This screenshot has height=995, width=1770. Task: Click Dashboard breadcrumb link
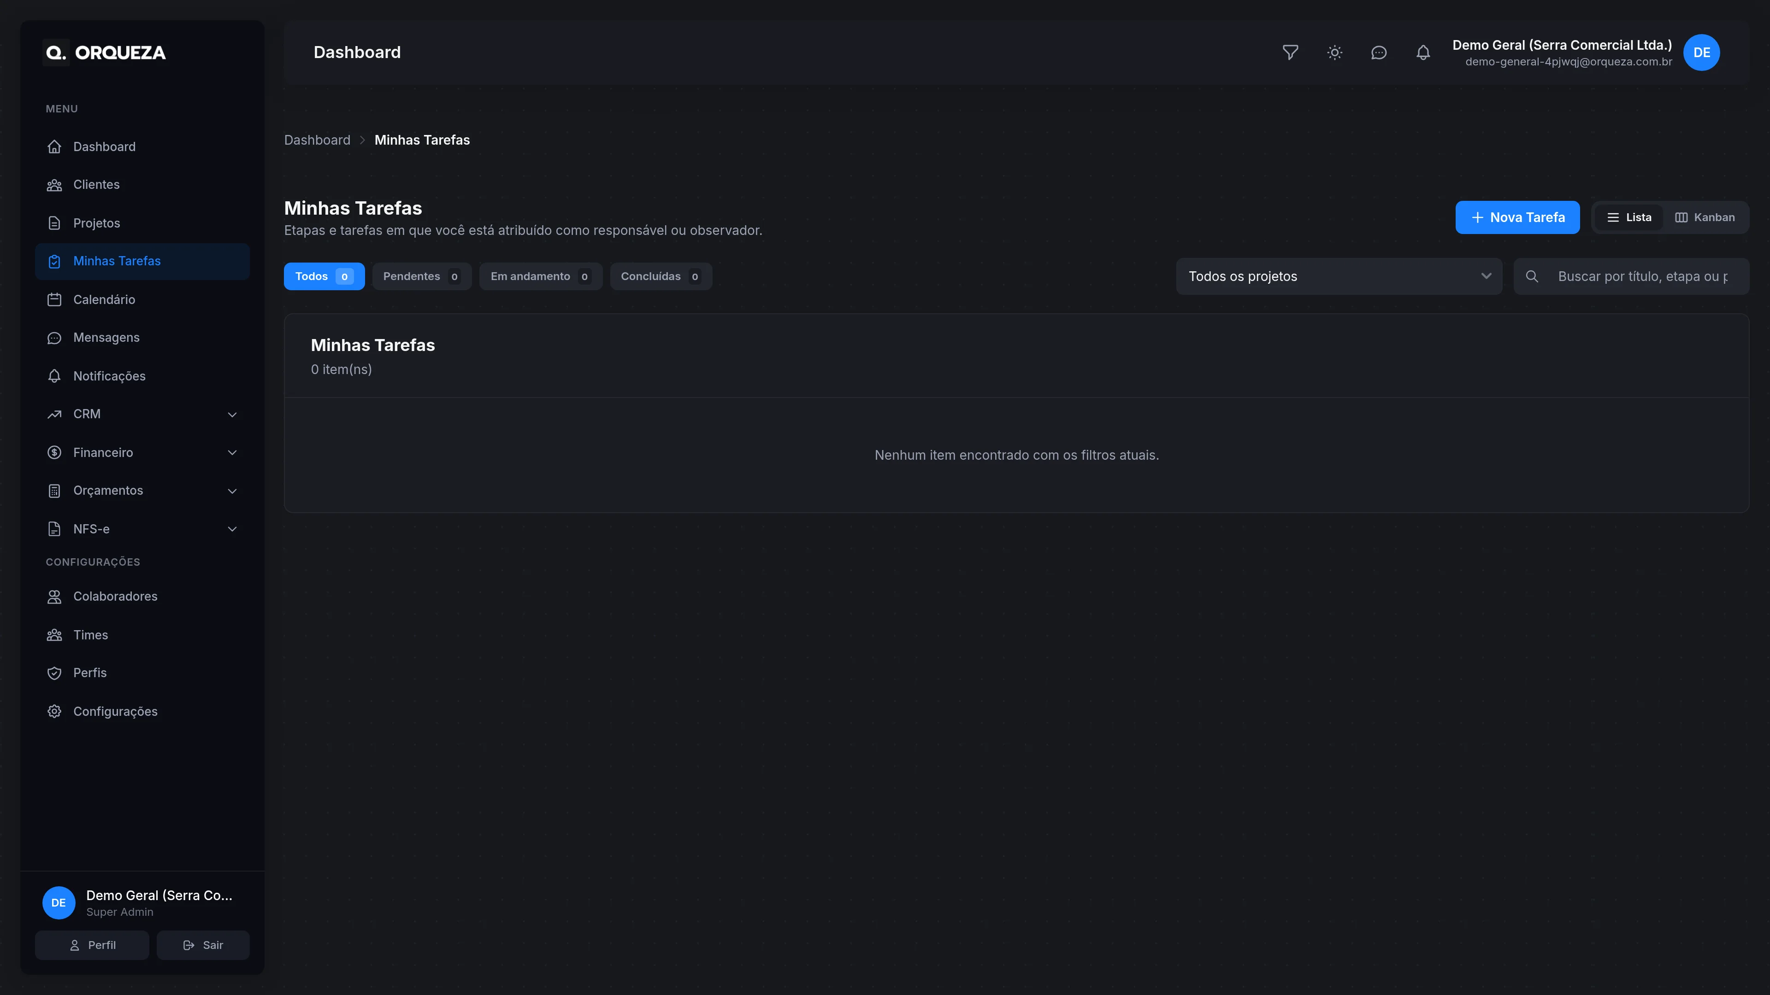(x=318, y=140)
